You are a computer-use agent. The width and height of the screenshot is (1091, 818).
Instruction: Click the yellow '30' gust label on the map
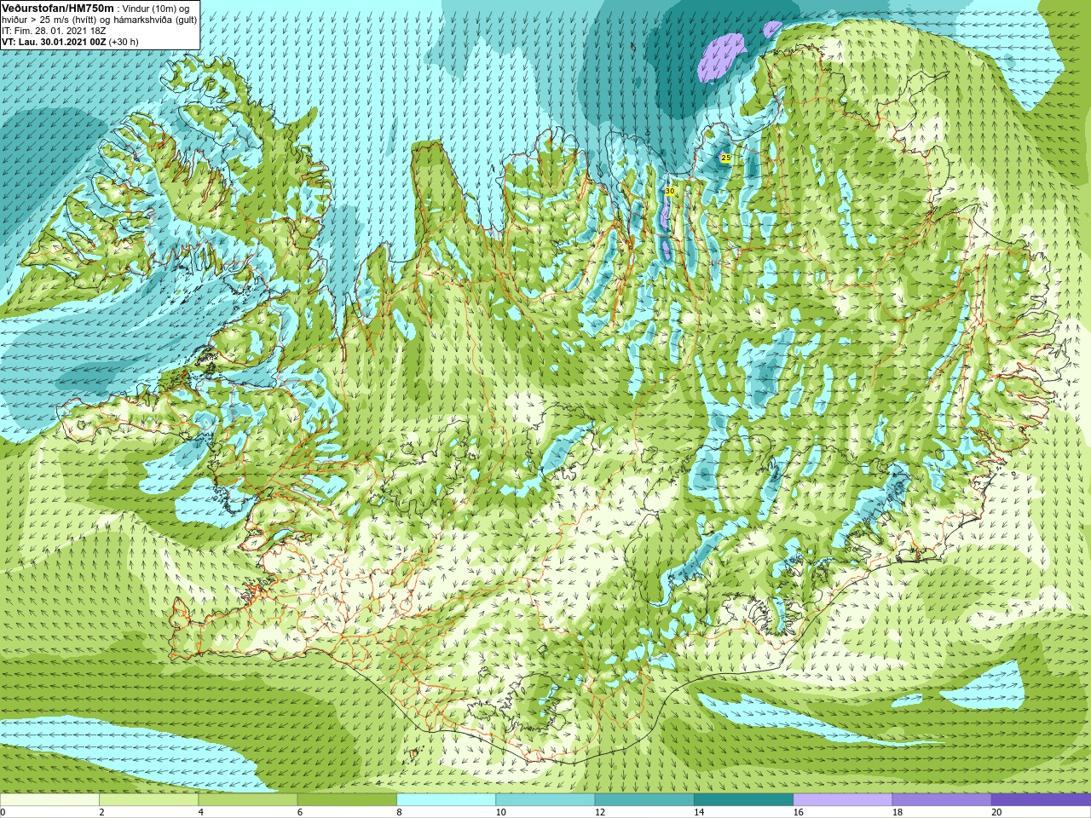[x=670, y=191]
